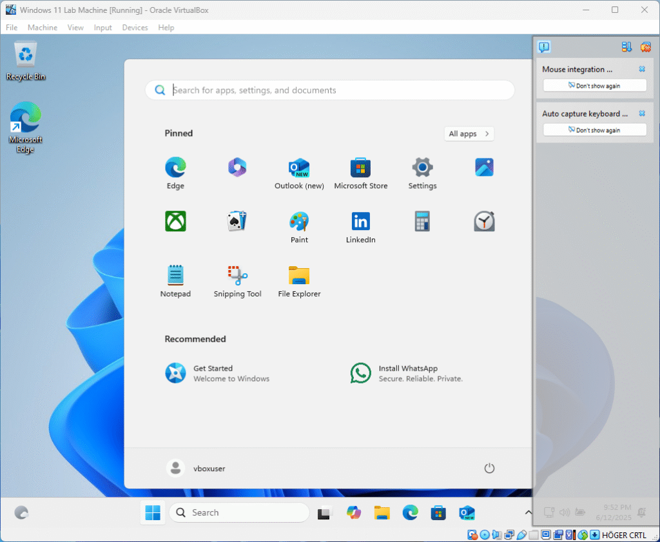Screen dimensions: 660x542
Task: Click the notification center speech-bubble icon
Action: tap(544, 46)
